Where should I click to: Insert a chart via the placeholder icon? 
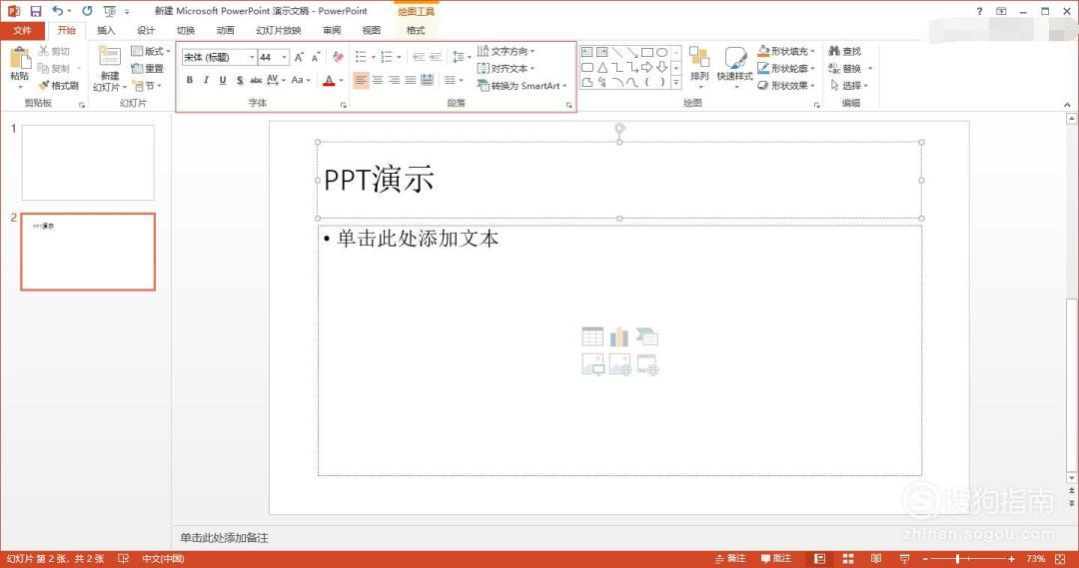tap(619, 337)
